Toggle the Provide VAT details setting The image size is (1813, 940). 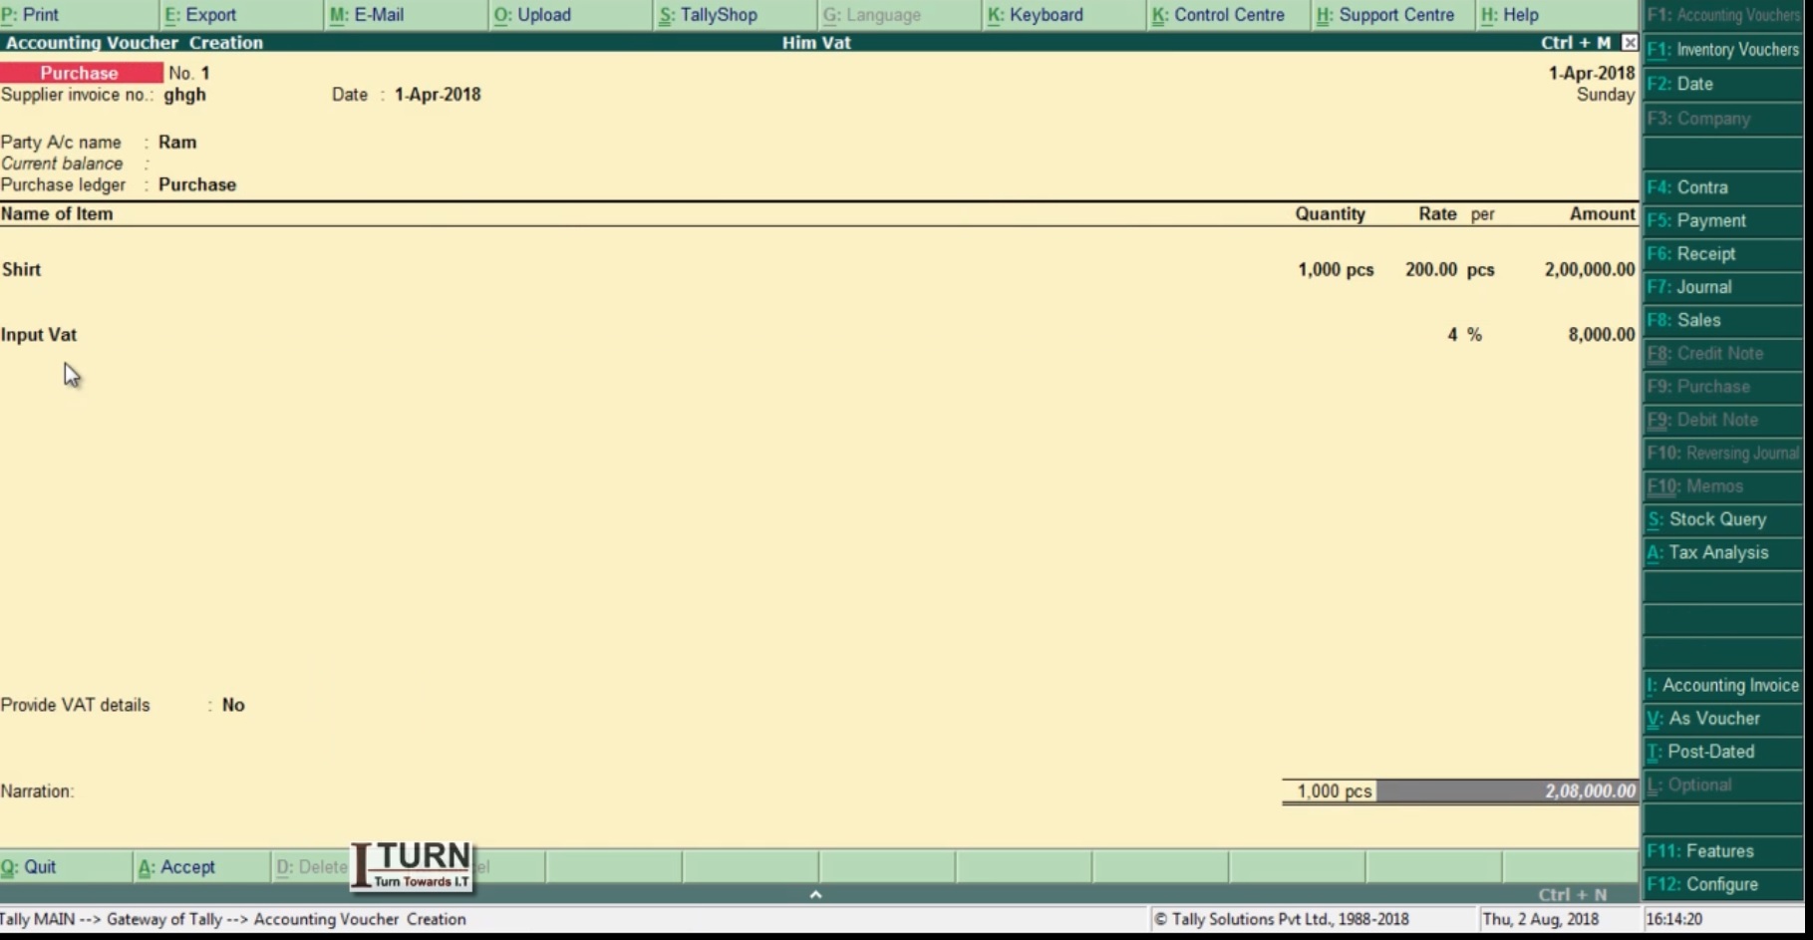[x=234, y=705]
